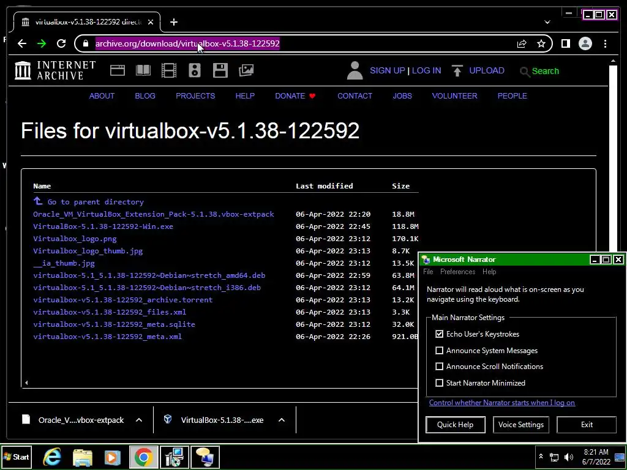Click the UPLOAD link
Image resolution: width=627 pixels, height=470 pixels.
tap(487, 71)
